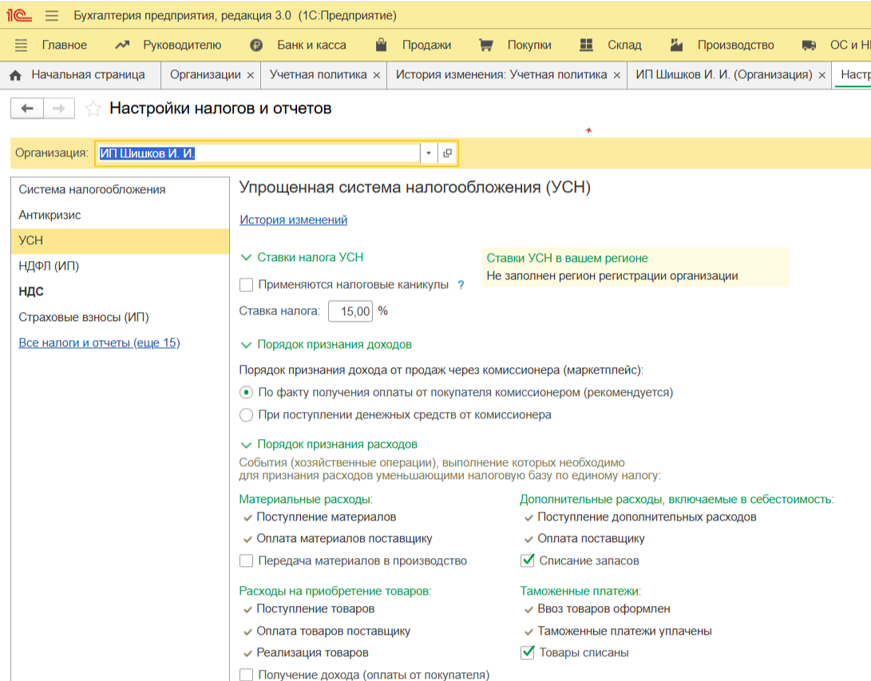871x681 pixels.
Task: Open the Организация dropdown arrow
Action: tap(428, 153)
